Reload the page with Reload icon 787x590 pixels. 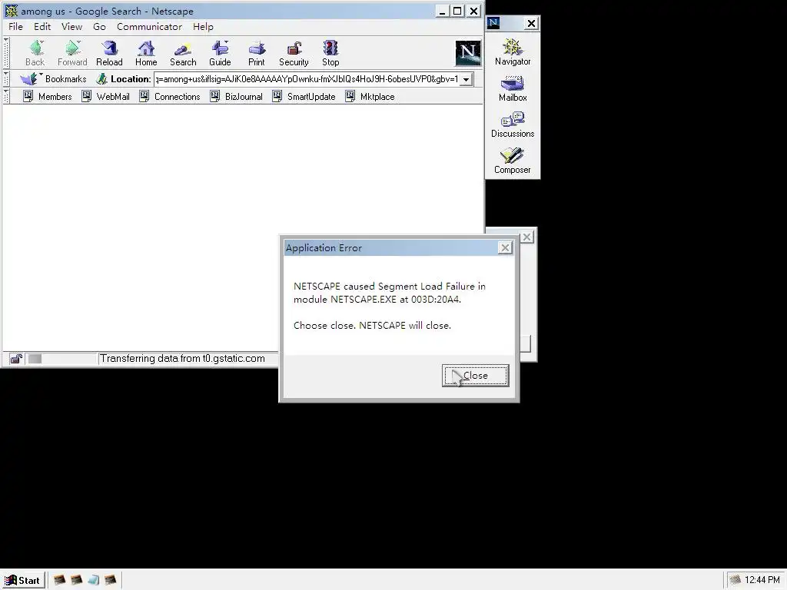109,53
